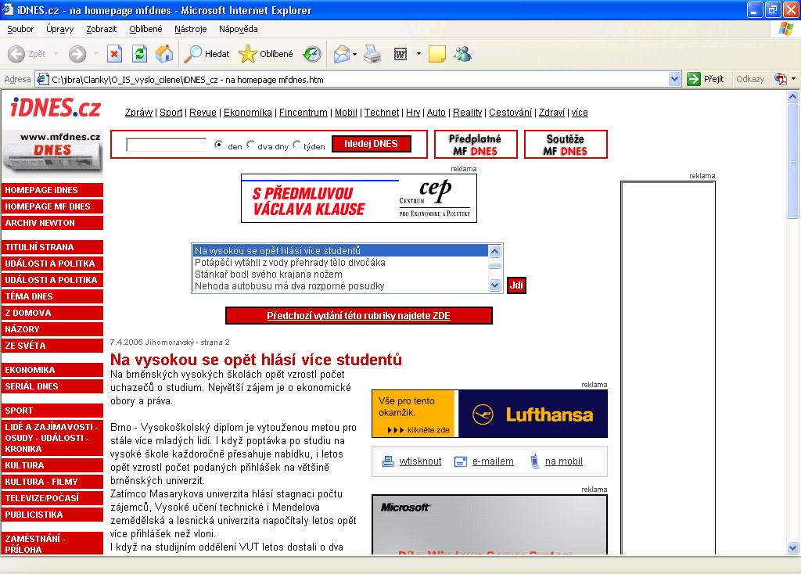Image resolution: width=801 pixels, height=574 pixels.
Task: Open the Forward button history dropdown
Action: [95, 54]
